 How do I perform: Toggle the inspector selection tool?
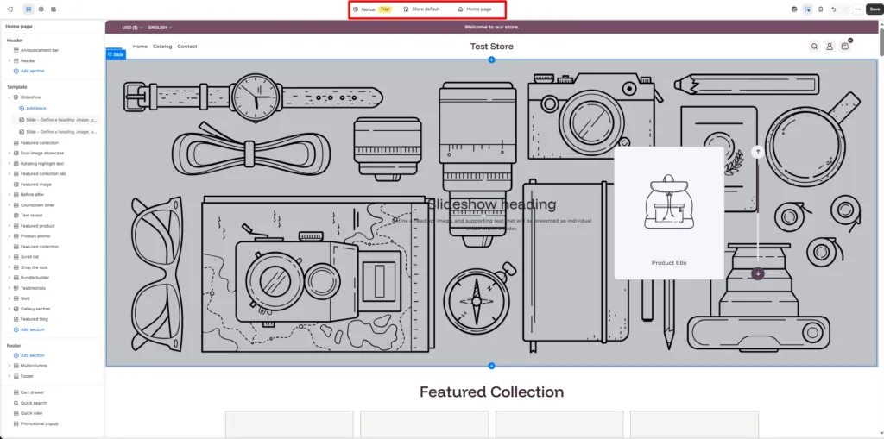(x=807, y=9)
